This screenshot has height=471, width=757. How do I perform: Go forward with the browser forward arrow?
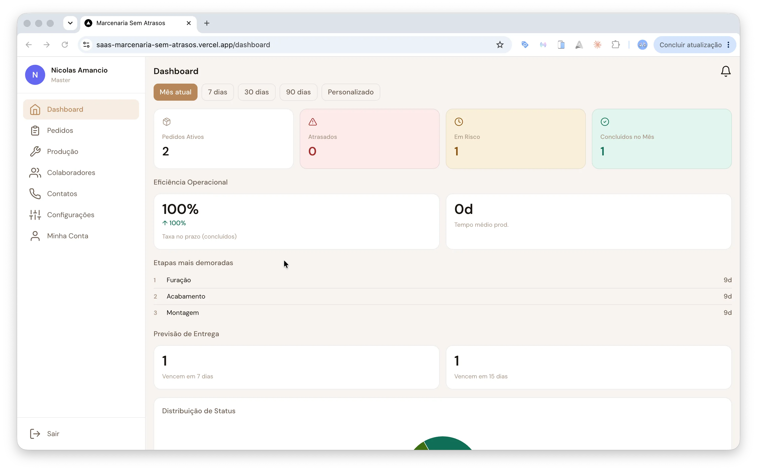coord(47,45)
